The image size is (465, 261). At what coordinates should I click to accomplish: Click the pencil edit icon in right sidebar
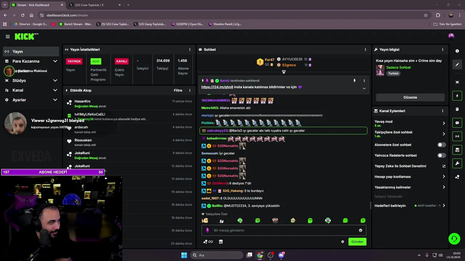457,65
